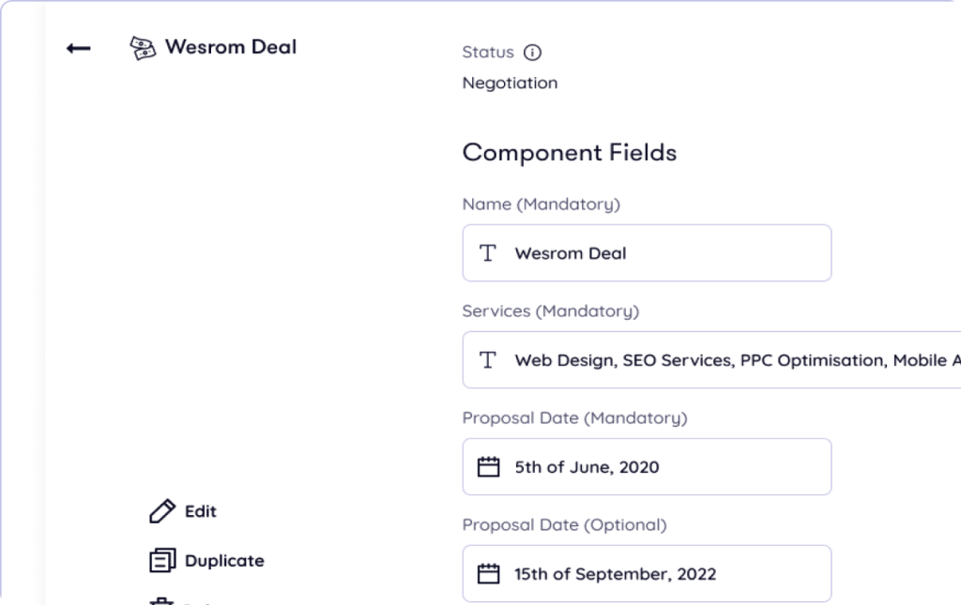Click the text icon inside the Services field

487,359
